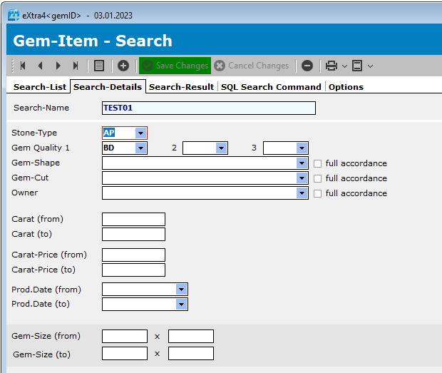
Task: Click the printer icon in toolbar
Action: 331,66
